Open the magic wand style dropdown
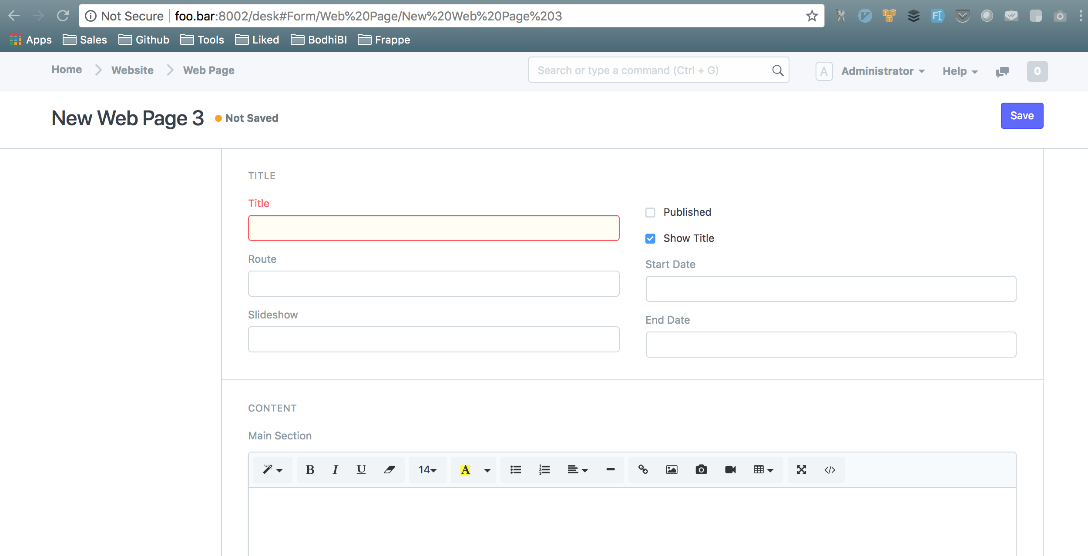1088x556 pixels. pyautogui.click(x=273, y=470)
